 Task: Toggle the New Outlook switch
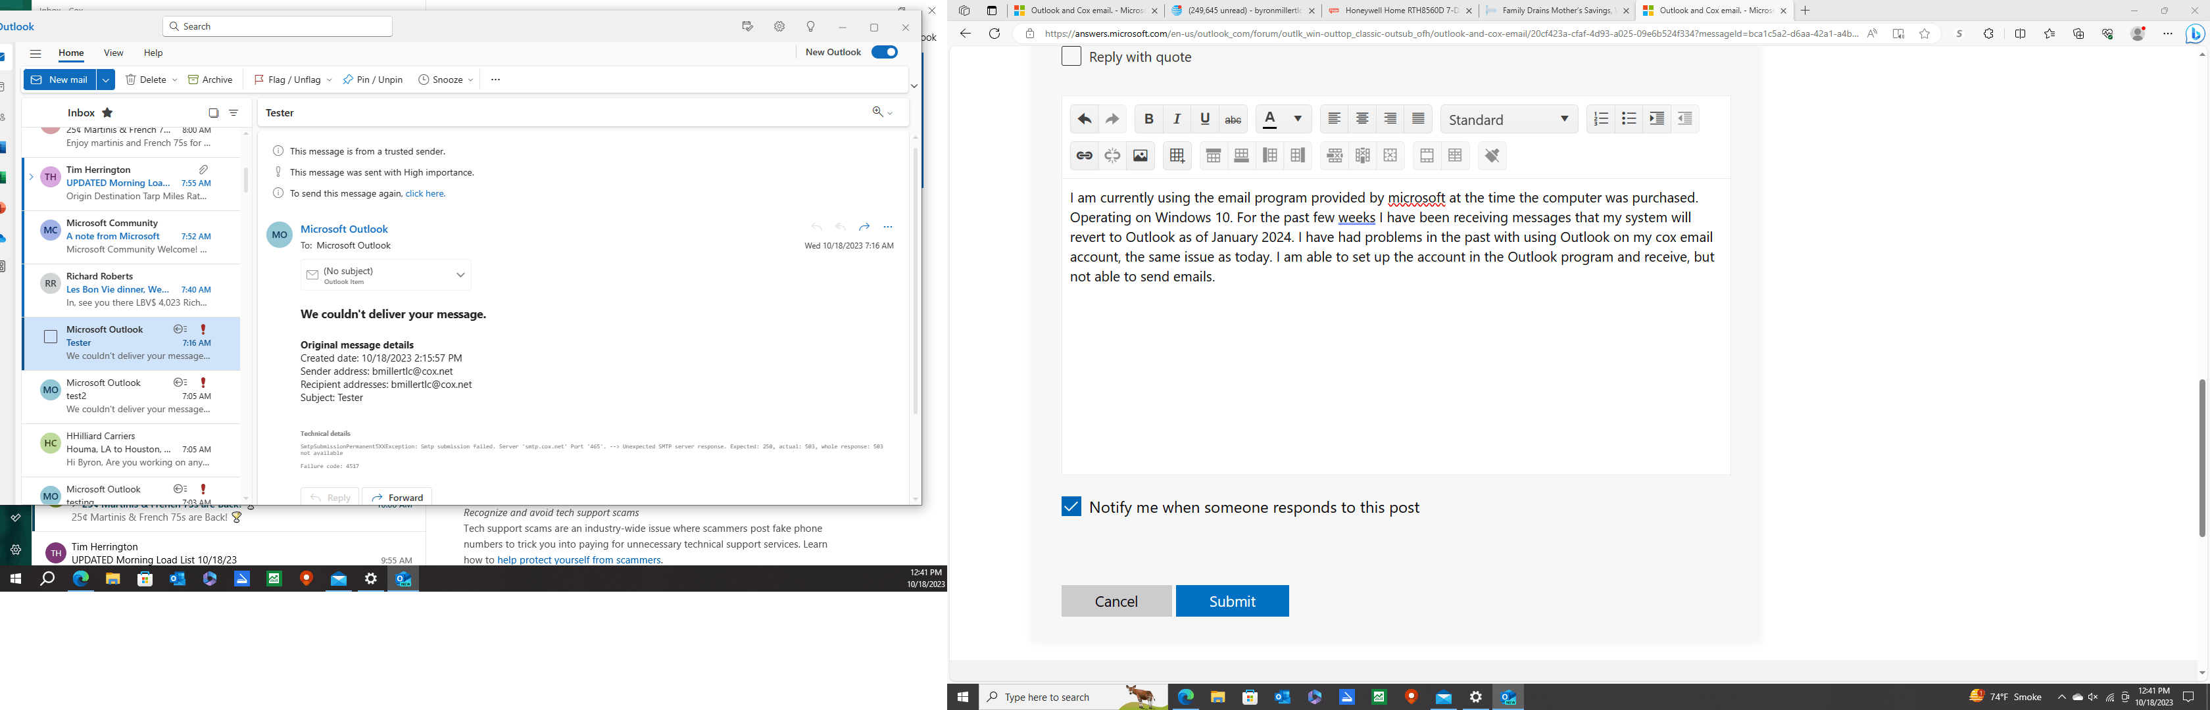(883, 53)
